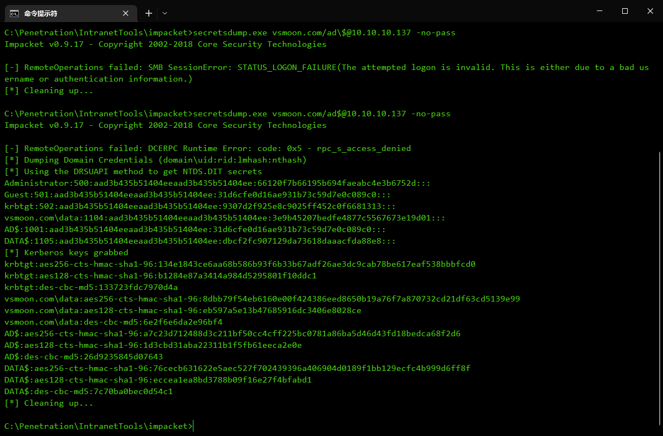Close the 命令提示符 tab

126,13
